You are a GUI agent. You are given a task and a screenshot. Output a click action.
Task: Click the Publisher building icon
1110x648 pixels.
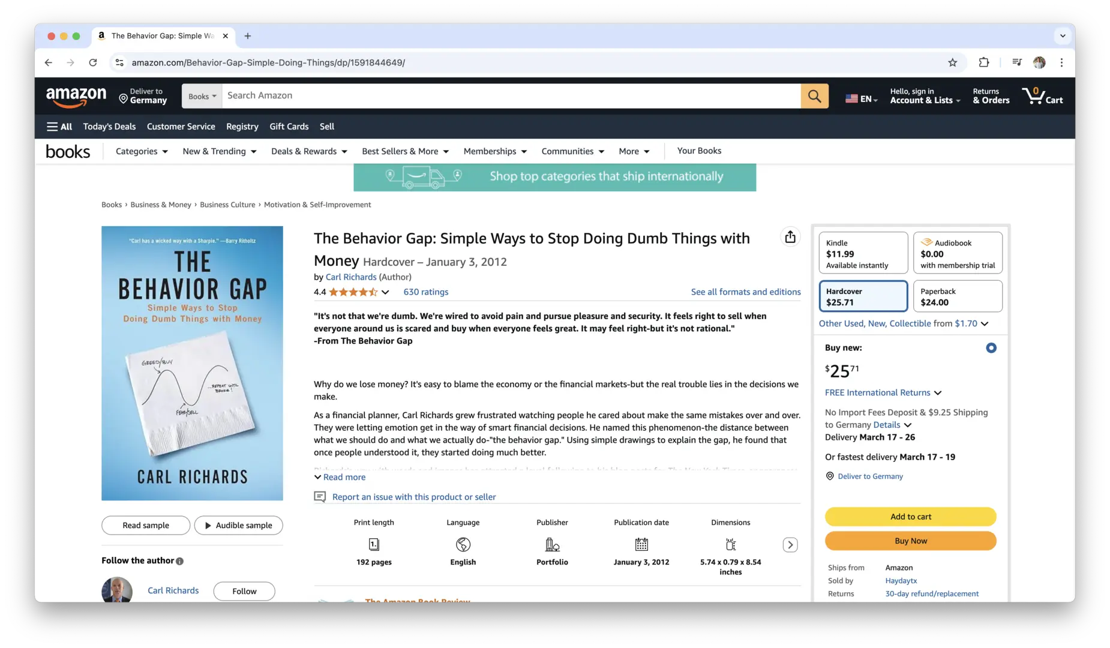pos(552,544)
